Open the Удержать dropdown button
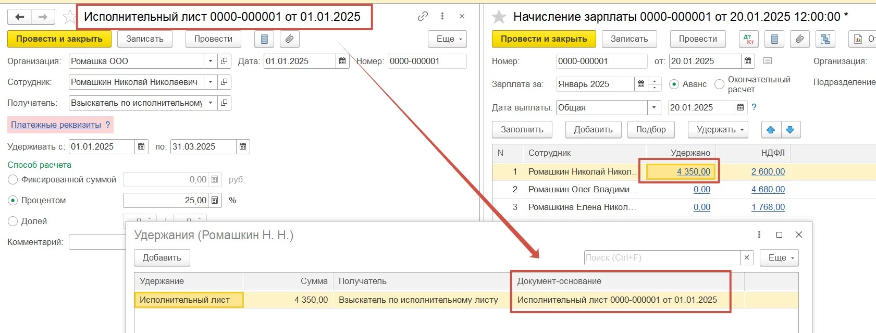 click(x=718, y=130)
